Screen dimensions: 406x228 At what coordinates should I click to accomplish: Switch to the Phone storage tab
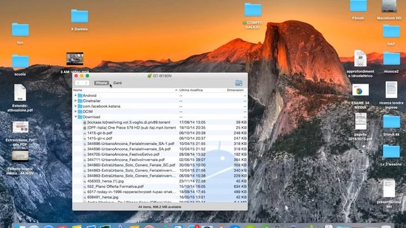pyautogui.click(x=101, y=83)
